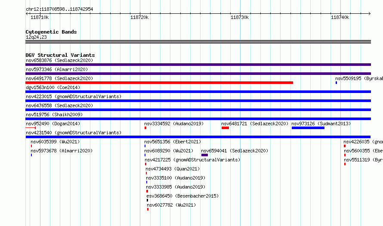383x226 pixels.
Task: Select the nsv6594041 (Sedlazeck2020) label
Action: [x=235, y=151]
